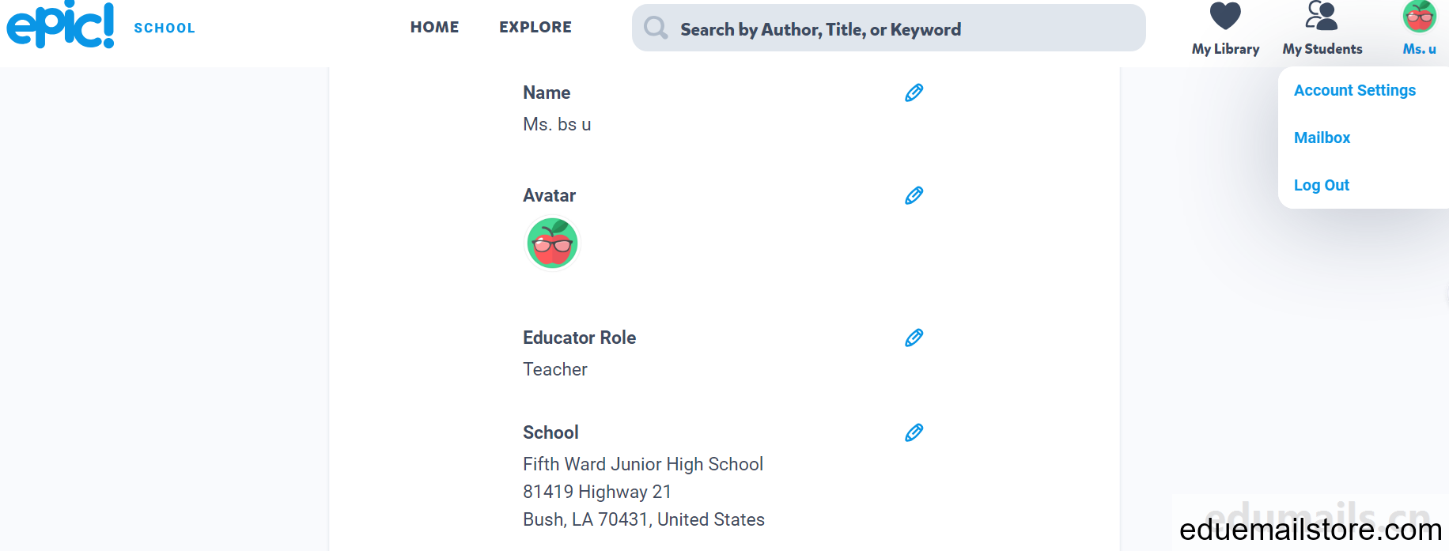This screenshot has height=551, width=1449.
Task: Edit Educator Role via pencil icon
Action: [914, 338]
